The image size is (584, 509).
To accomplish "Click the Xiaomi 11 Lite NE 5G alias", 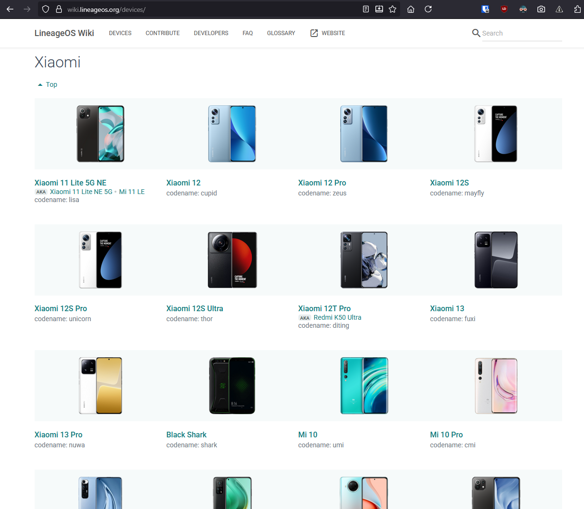I will point(81,192).
